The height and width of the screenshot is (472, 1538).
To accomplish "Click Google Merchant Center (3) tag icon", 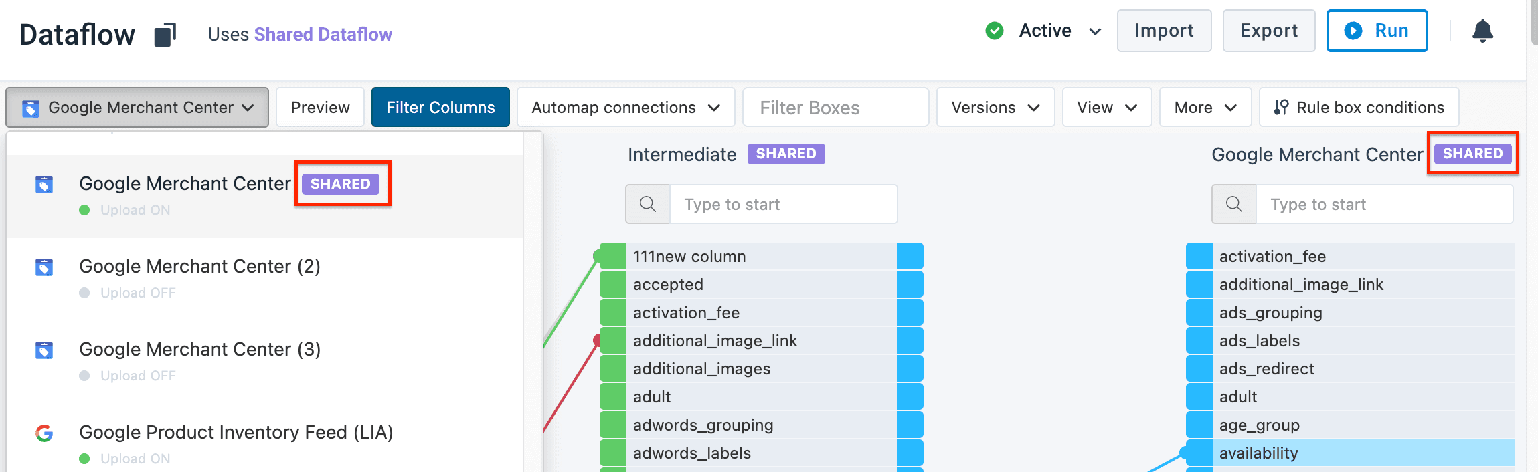I will click(44, 350).
